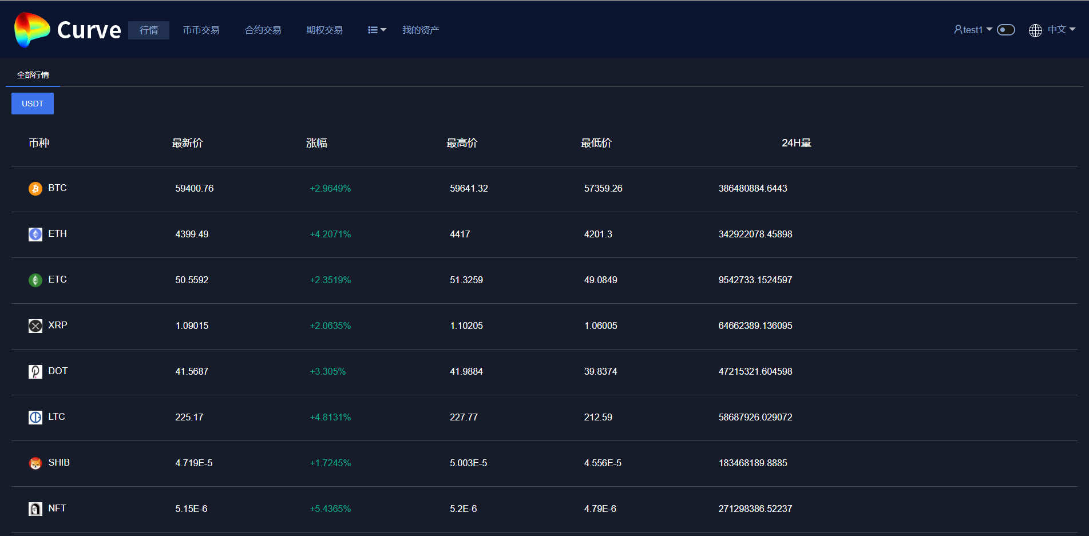Viewport: 1089px width, 536px height.
Task: Sort by 币种 column header
Action: click(39, 143)
